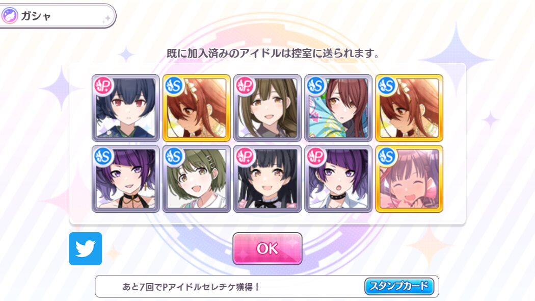Open the long brown-haired smiling idol card

[x=267, y=108]
